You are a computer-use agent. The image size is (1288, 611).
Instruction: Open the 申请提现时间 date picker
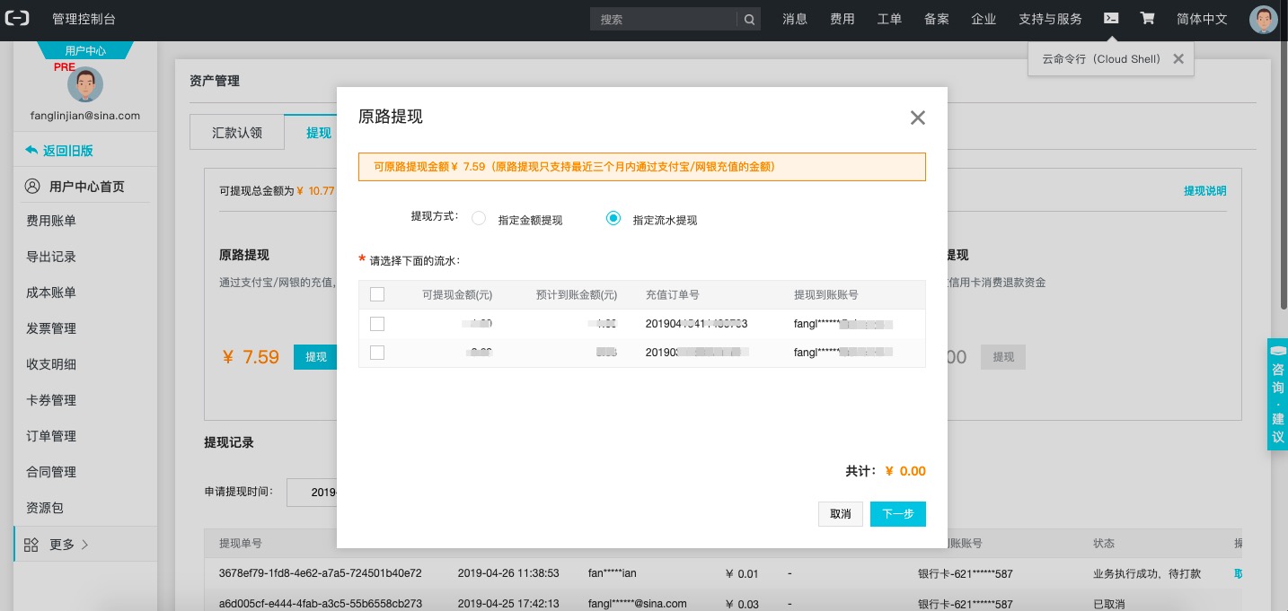coord(312,492)
